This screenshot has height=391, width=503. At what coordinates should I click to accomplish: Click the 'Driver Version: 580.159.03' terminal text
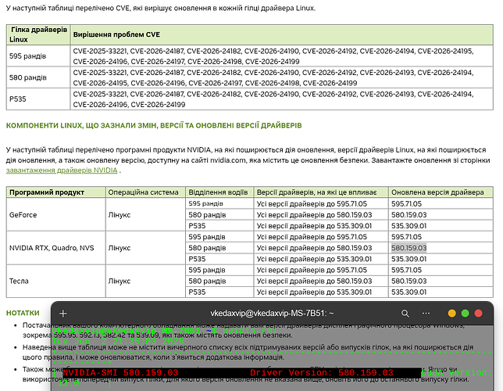coord(322,373)
